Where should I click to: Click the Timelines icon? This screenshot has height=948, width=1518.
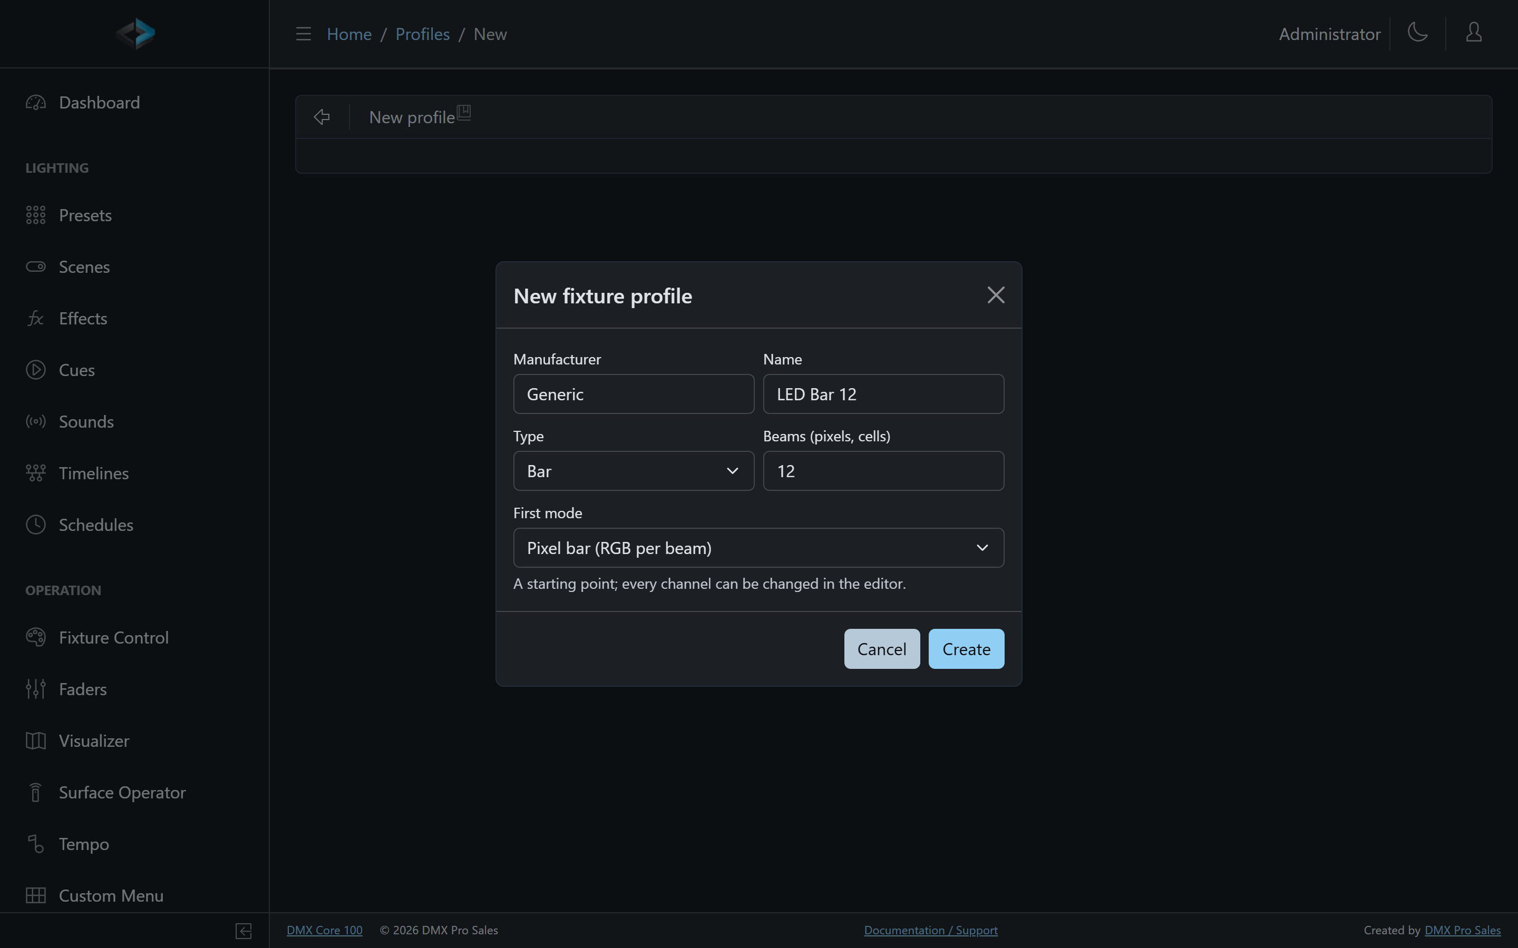[x=36, y=473]
